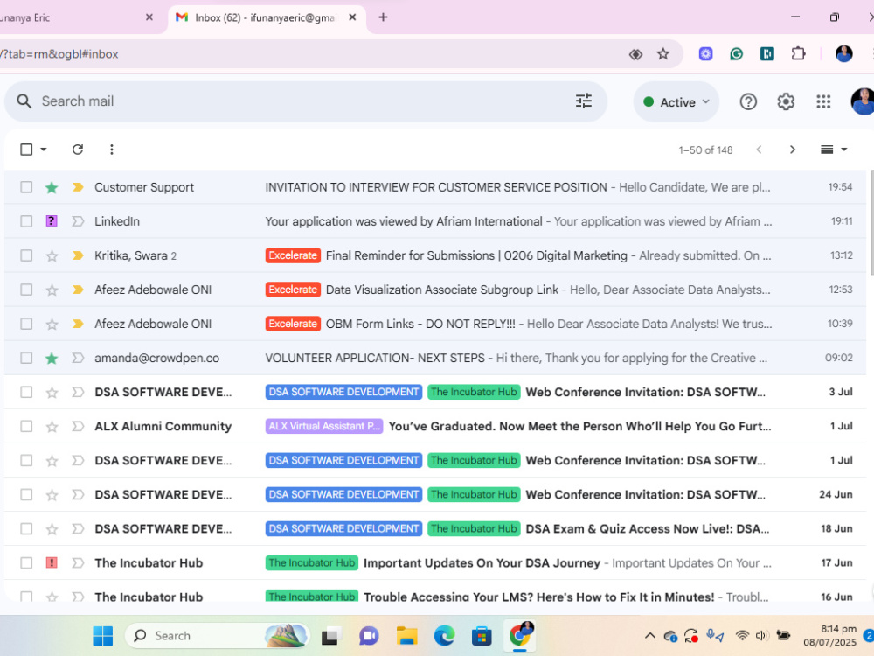Image resolution: width=874 pixels, height=656 pixels.
Task: Click DSA SOFTWARE DEVELOPMENT label on 18 Jun email
Action: coord(343,529)
